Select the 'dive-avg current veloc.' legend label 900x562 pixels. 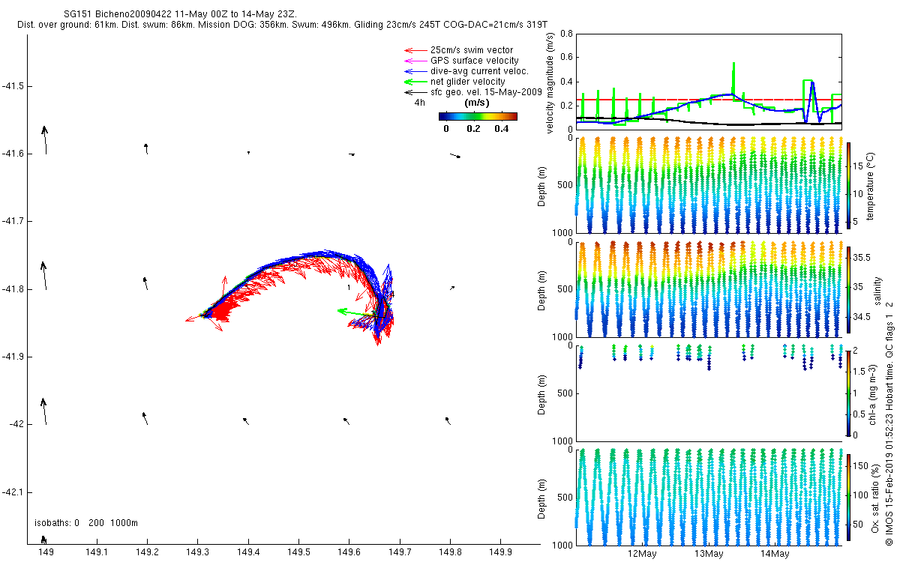(479, 71)
